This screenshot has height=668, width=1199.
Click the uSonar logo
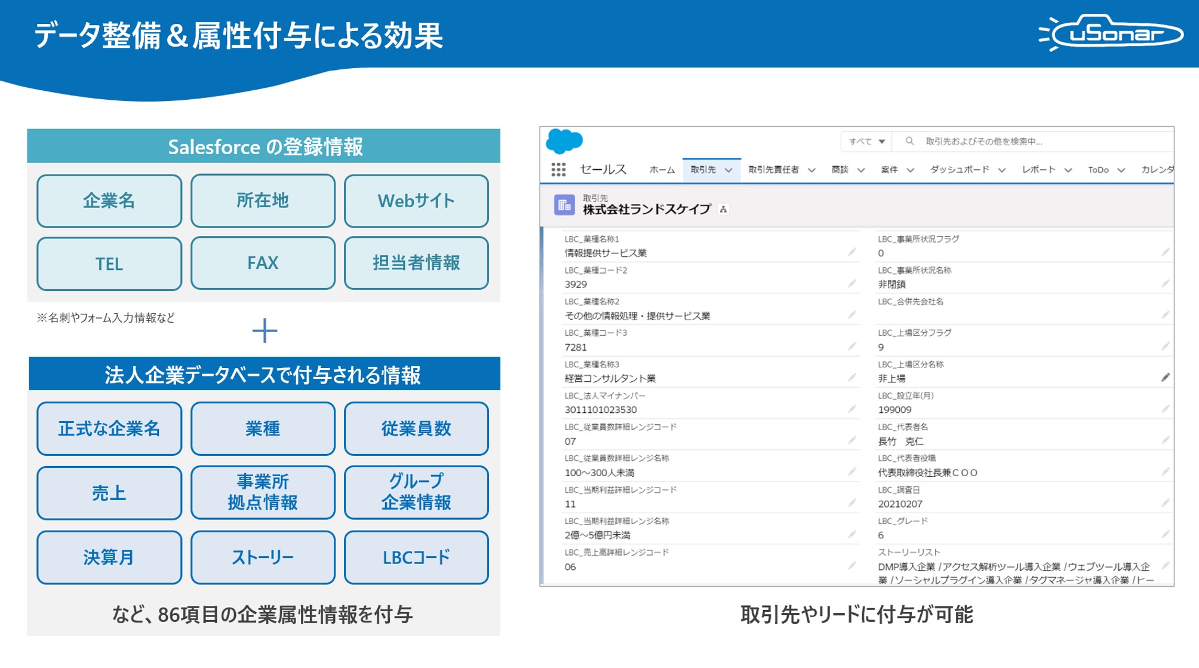[x=1110, y=33]
